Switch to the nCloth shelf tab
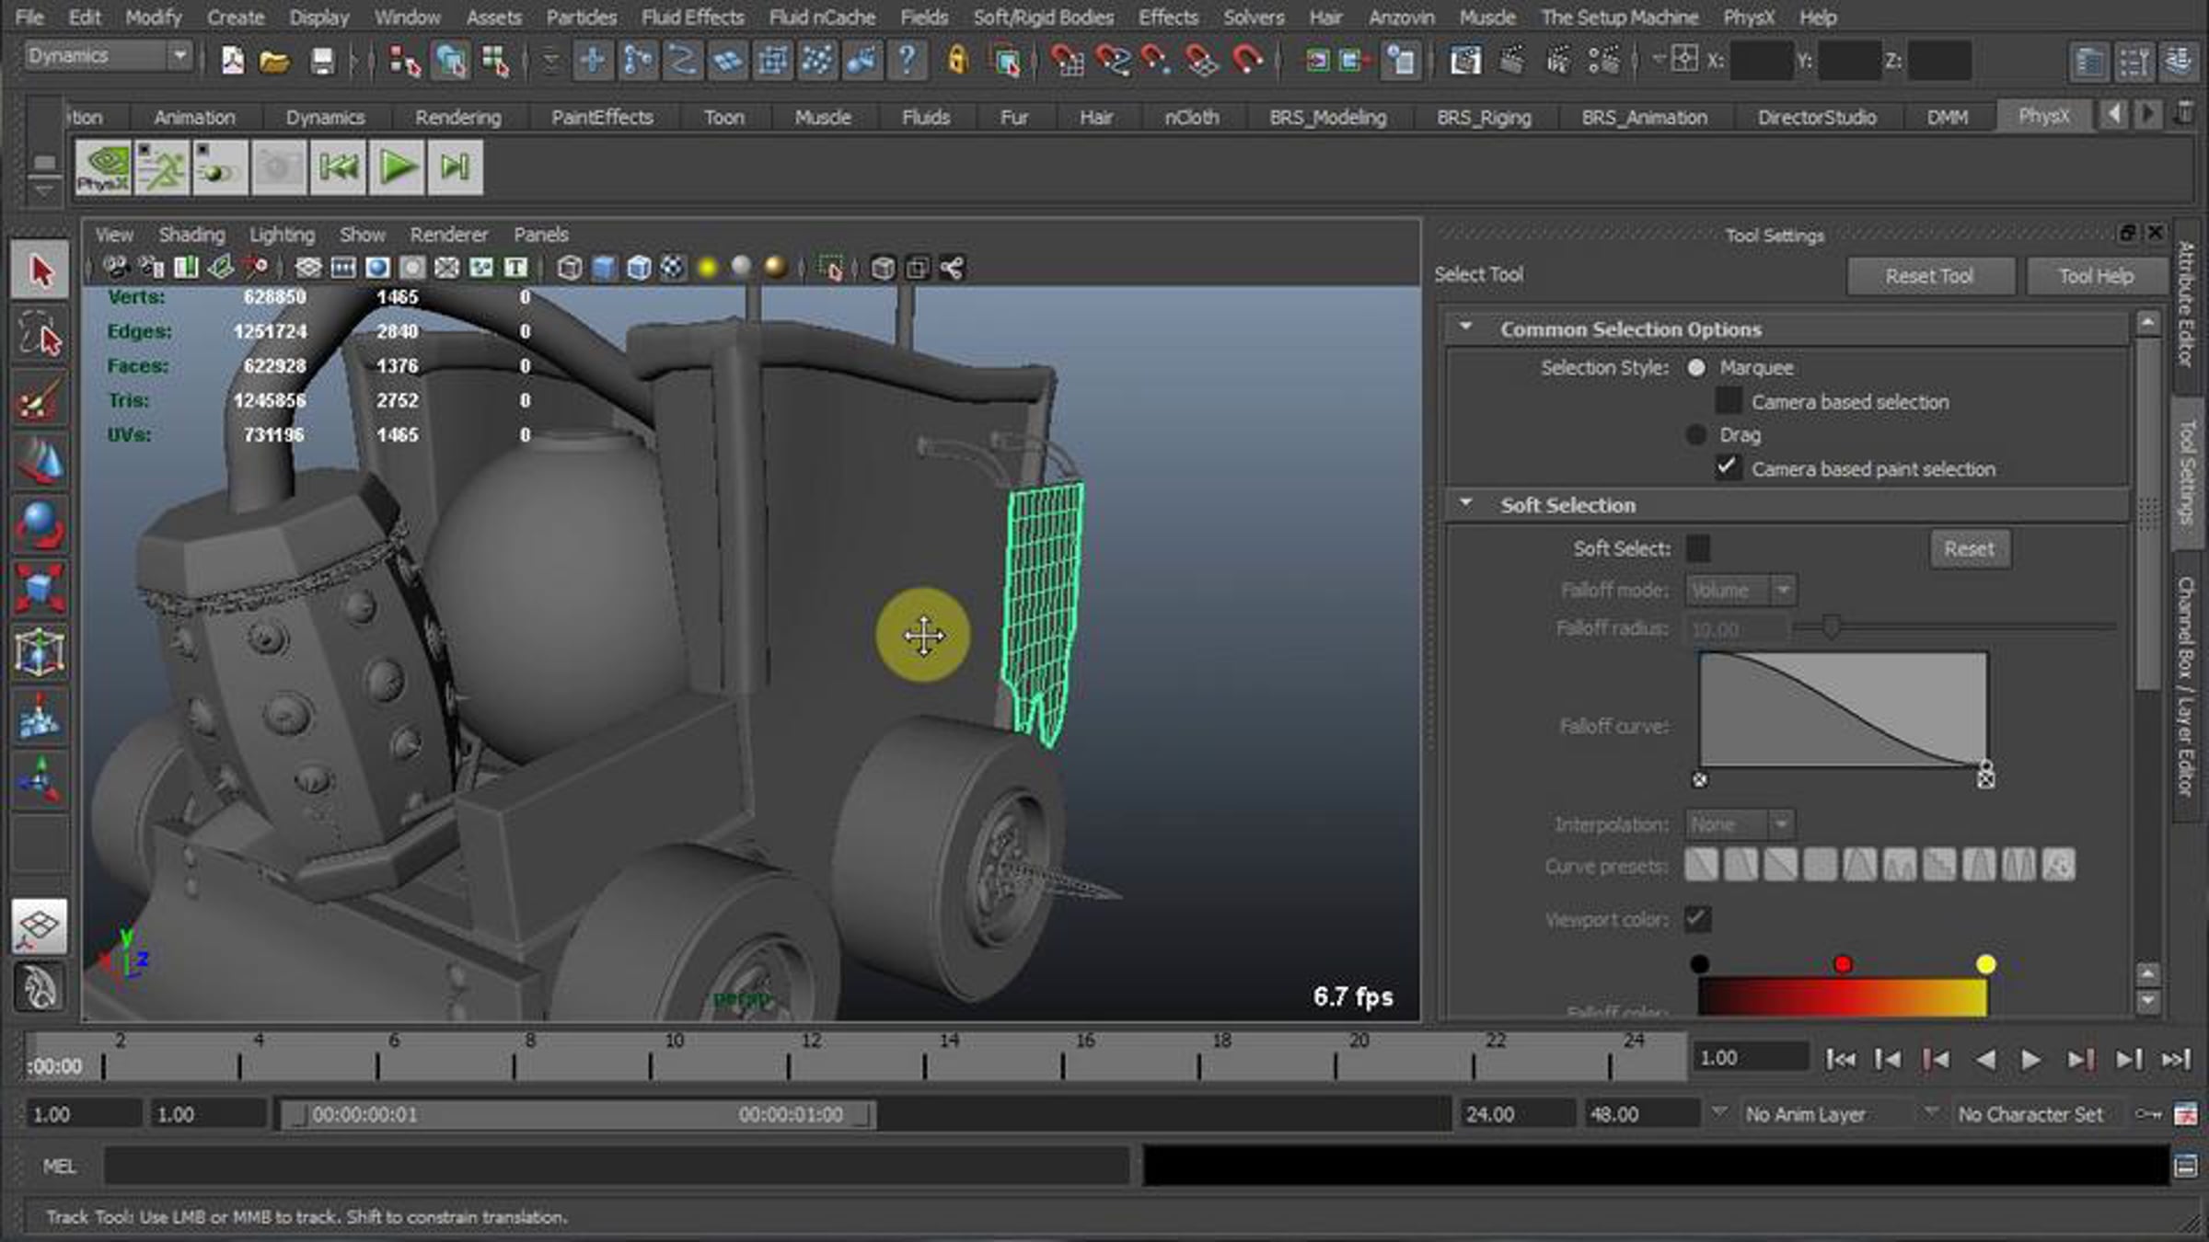The height and width of the screenshot is (1242, 2209). (x=1191, y=118)
